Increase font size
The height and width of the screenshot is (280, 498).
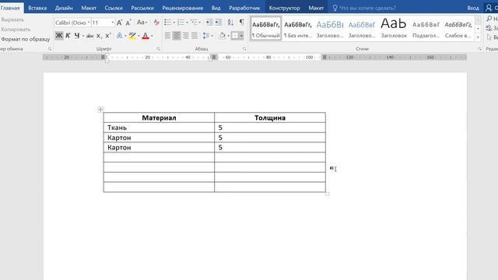(x=119, y=23)
